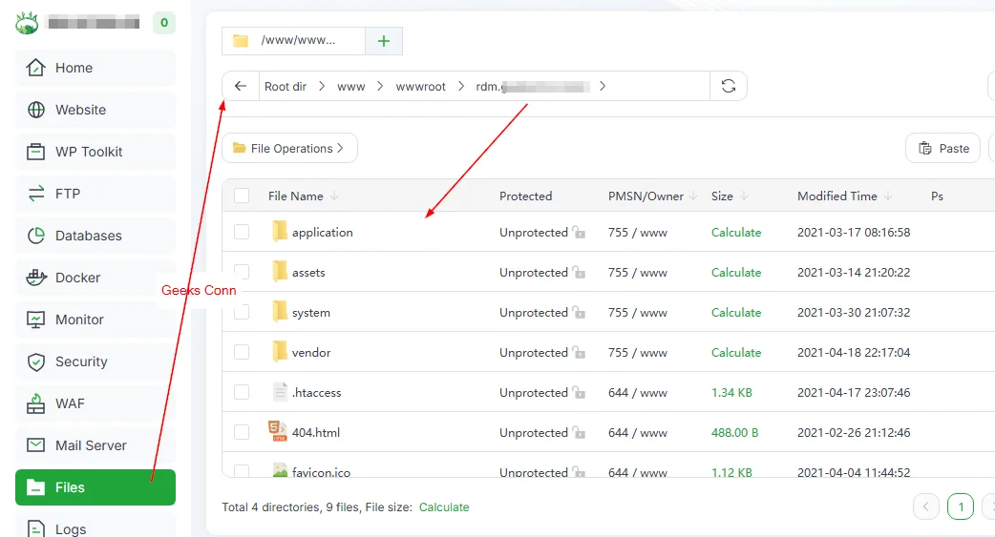Open the Databases page
This screenshot has width=995, height=537.
click(x=95, y=236)
